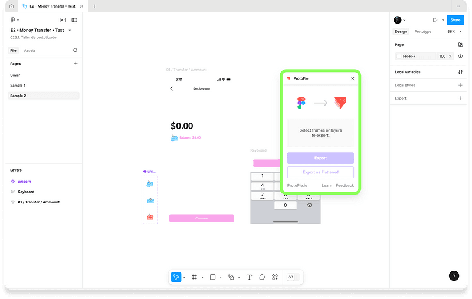Toggle Dev Mode switch in bottom toolbar
Screen dimensions: 472x299
(293, 277)
